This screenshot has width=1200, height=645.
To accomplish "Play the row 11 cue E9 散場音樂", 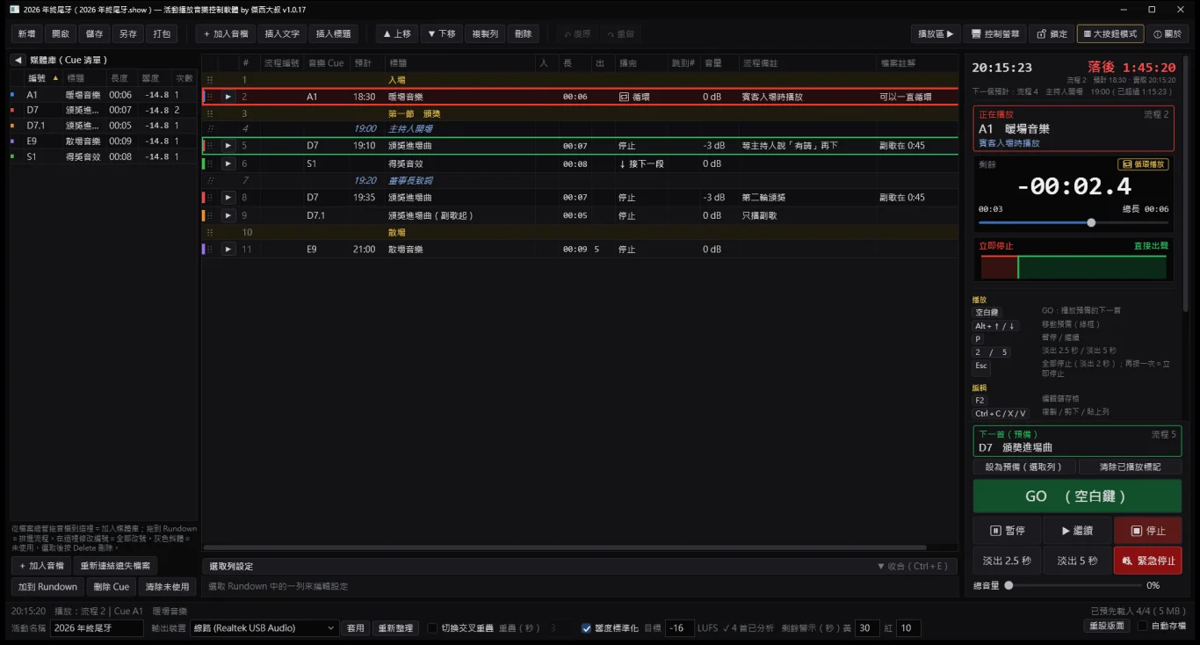I will tap(228, 250).
